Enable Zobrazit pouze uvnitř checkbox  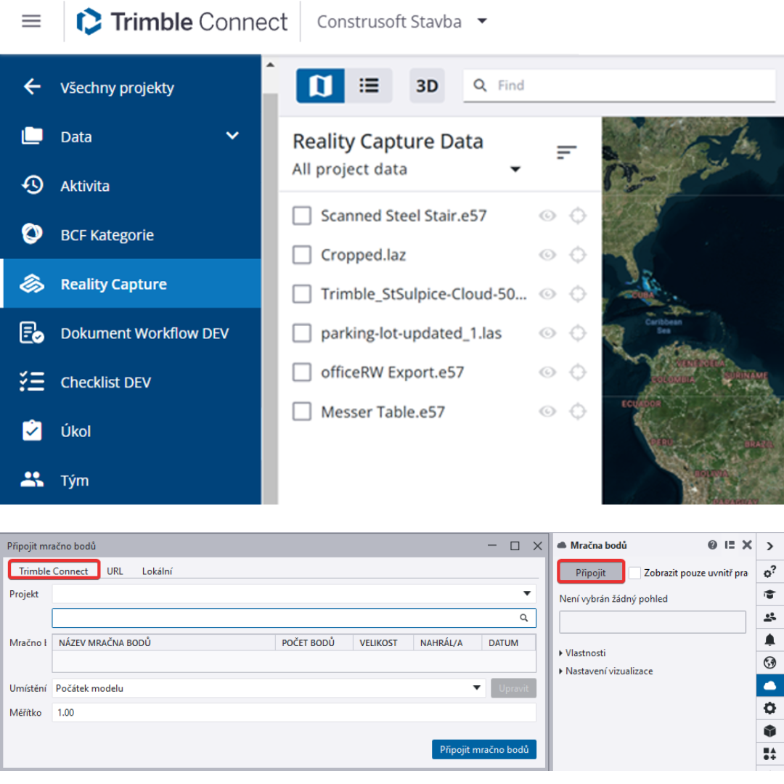(x=634, y=573)
